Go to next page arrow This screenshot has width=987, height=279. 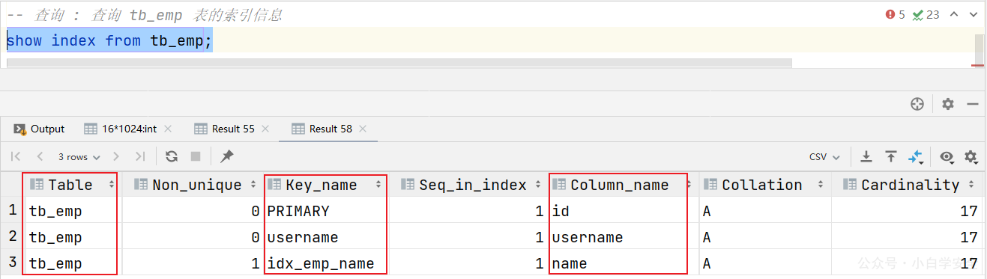116,156
